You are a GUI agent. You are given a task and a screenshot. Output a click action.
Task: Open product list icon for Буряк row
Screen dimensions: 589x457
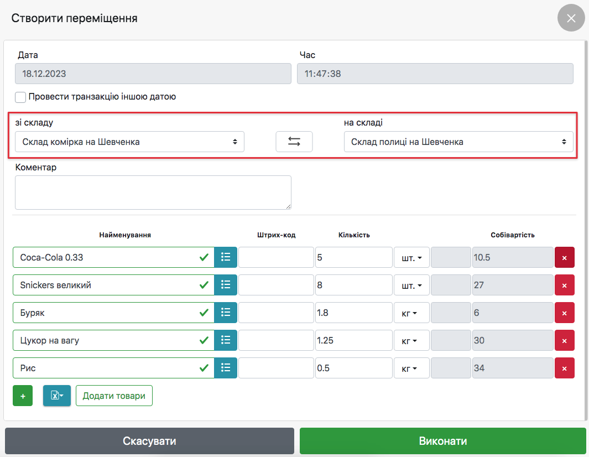[x=225, y=313]
